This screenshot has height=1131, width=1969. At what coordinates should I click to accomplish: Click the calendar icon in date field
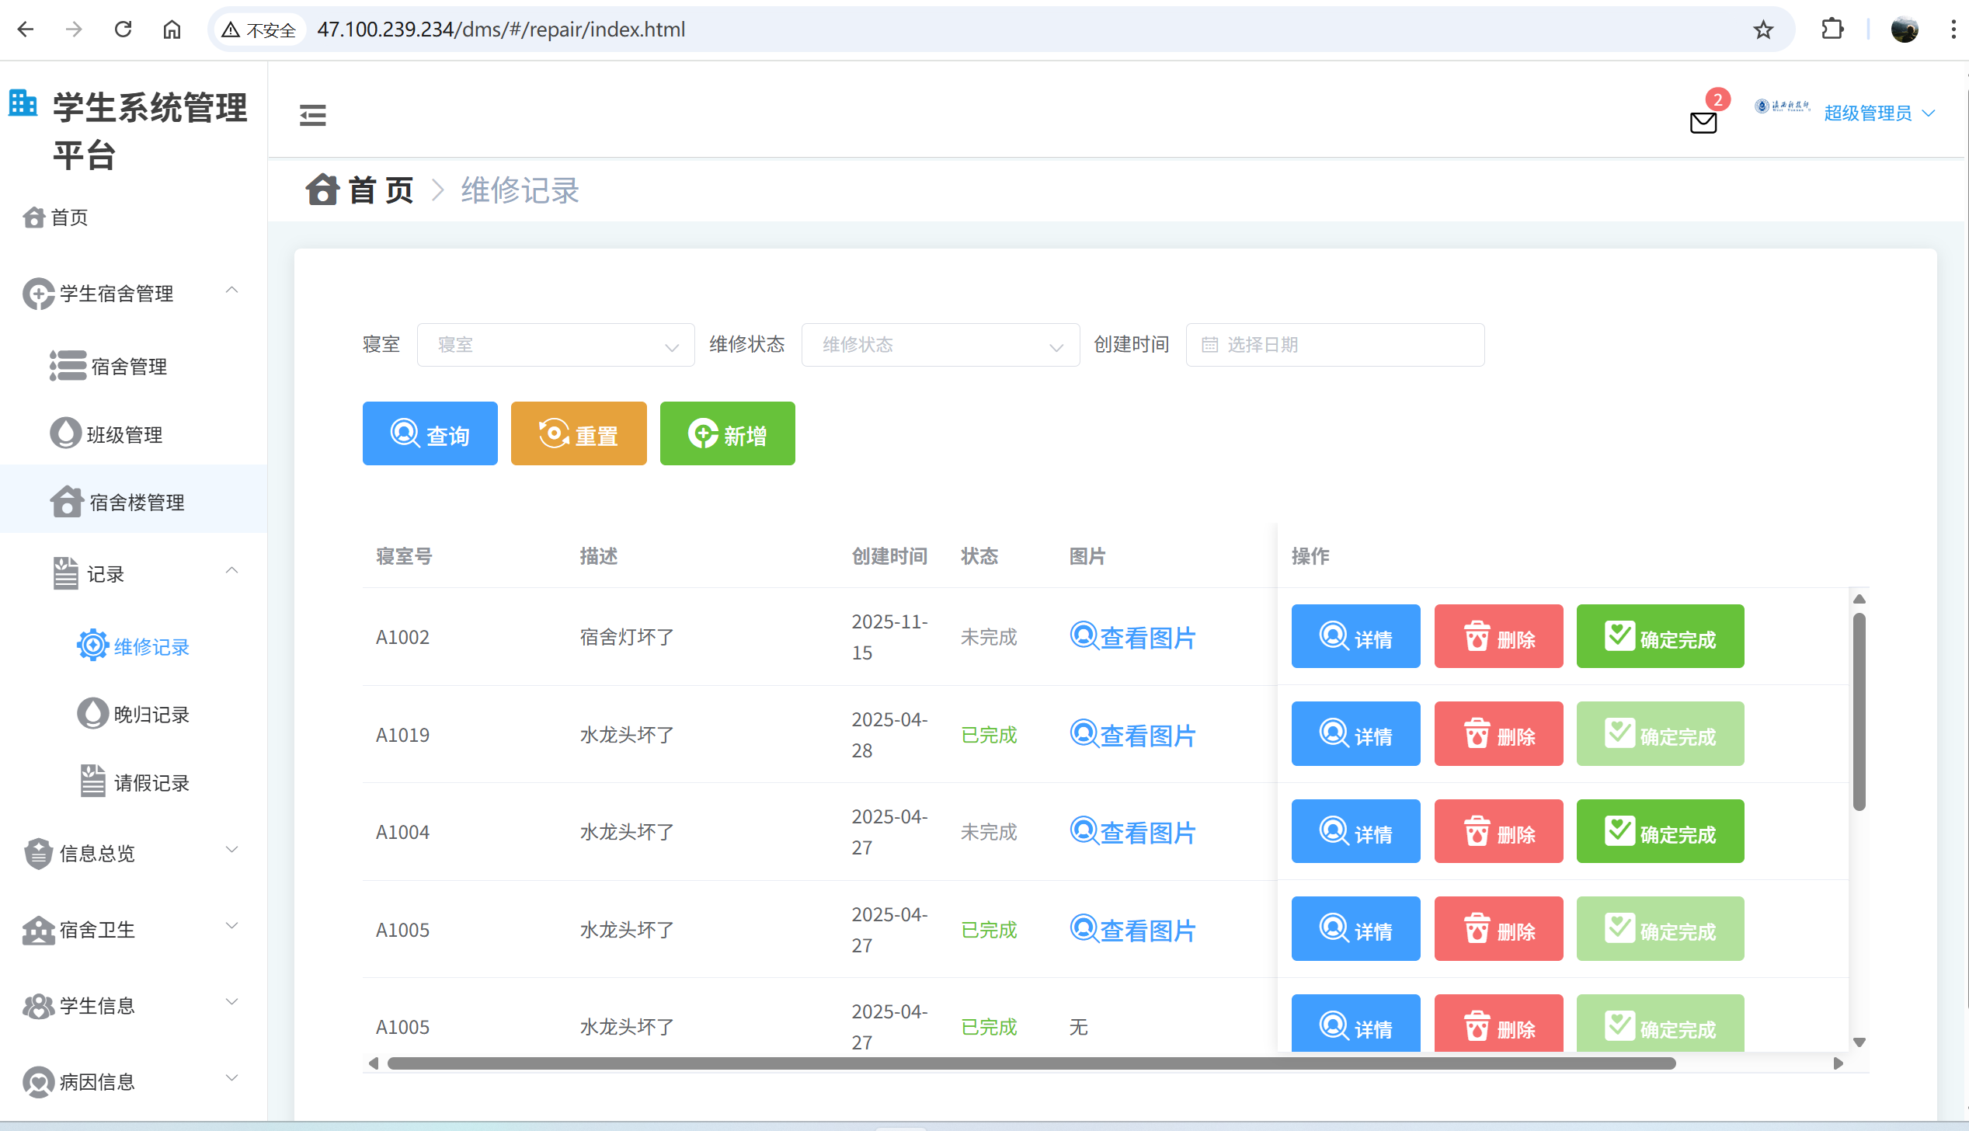1209,345
